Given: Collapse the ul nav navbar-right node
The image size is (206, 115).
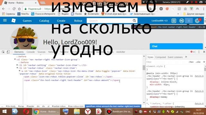Looking at the screenshot, I should click(x=15, y=59).
